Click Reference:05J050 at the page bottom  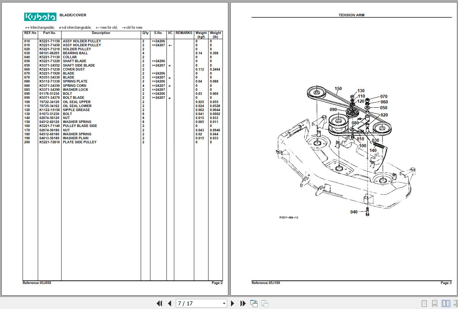36,283
